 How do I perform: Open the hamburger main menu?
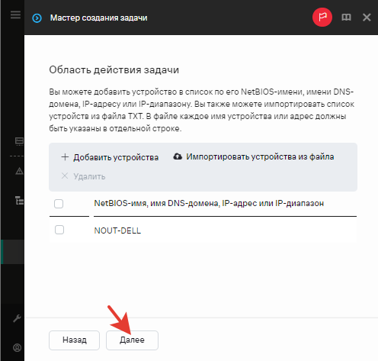point(15,15)
